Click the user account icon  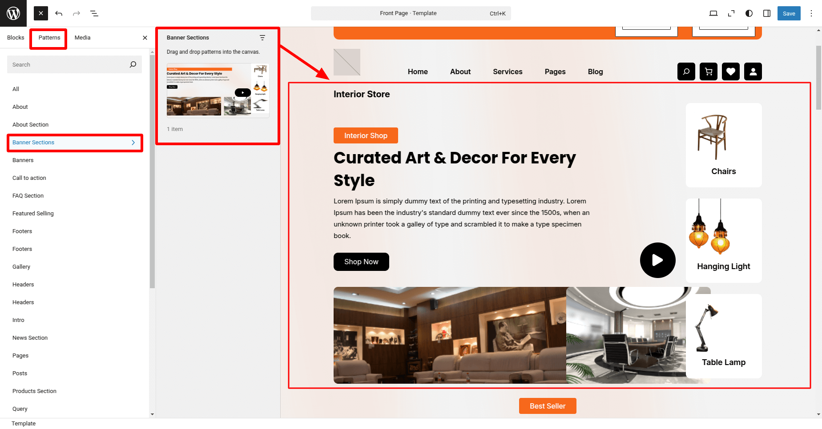[x=753, y=71]
